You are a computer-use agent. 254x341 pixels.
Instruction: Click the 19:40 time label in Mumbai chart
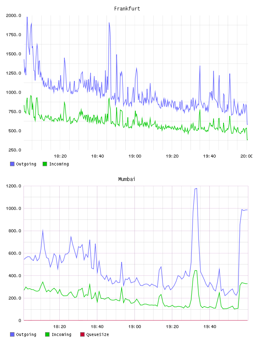click(x=210, y=327)
